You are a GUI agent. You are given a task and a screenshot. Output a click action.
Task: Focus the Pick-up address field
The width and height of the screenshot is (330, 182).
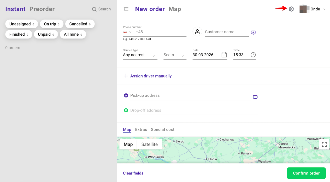[190, 96]
